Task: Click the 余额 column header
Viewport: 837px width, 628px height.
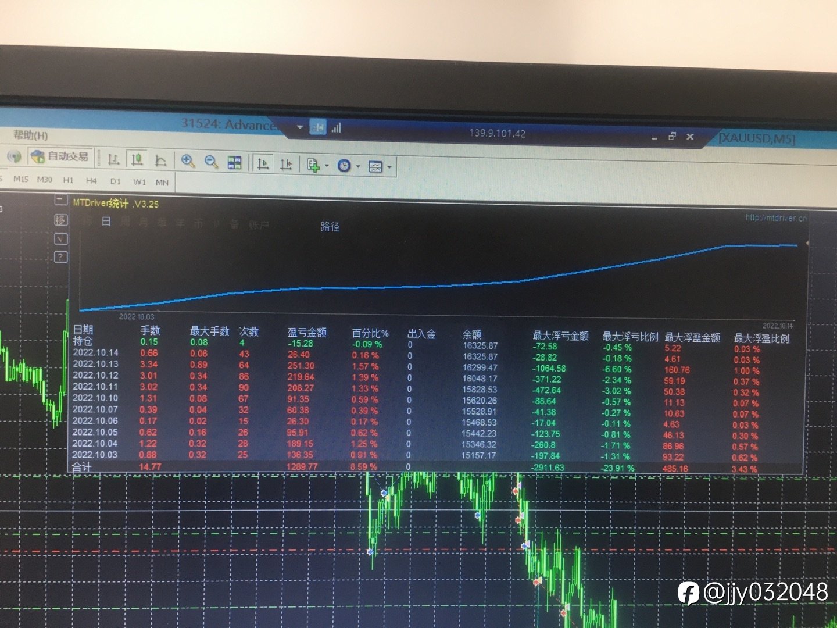Action: pos(472,334)
